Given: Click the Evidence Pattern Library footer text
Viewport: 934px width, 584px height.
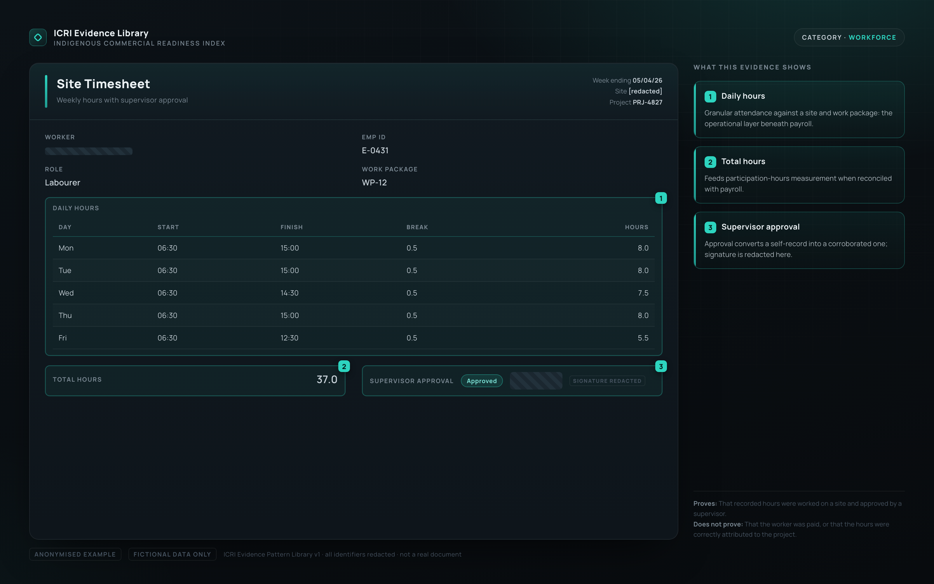Looking at the screenshot, I should (x=342, y=554).
